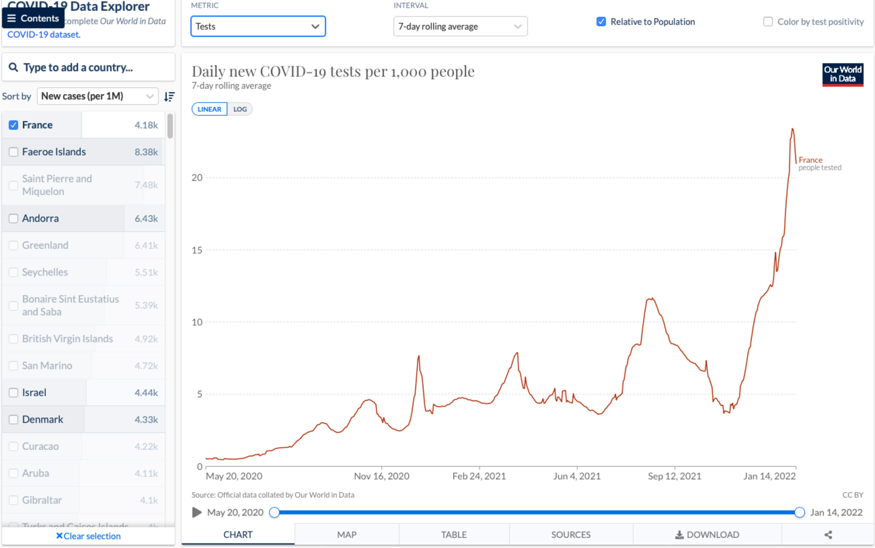Click the X Clear selection icon

click(x=59, y=536)
